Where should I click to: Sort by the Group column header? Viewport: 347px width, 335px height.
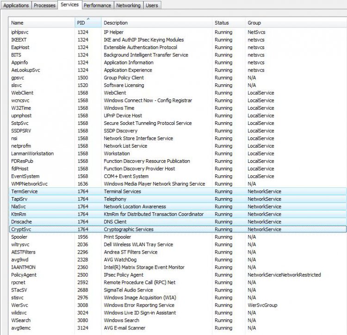point(296,23)
